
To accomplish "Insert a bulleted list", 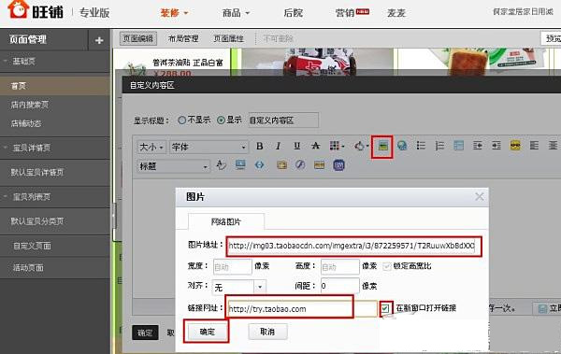I will 421,146.
